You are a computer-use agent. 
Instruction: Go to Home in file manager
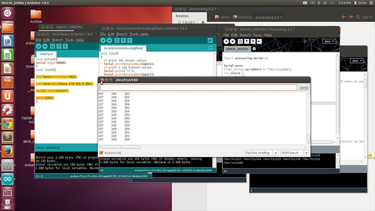[x=222, y=17]
